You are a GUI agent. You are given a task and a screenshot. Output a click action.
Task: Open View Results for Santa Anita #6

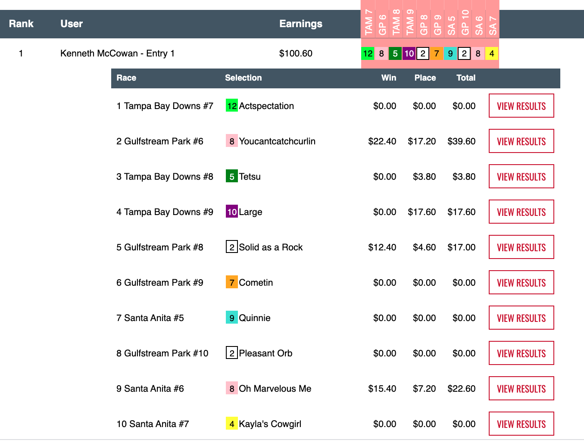tap(521, 389)
